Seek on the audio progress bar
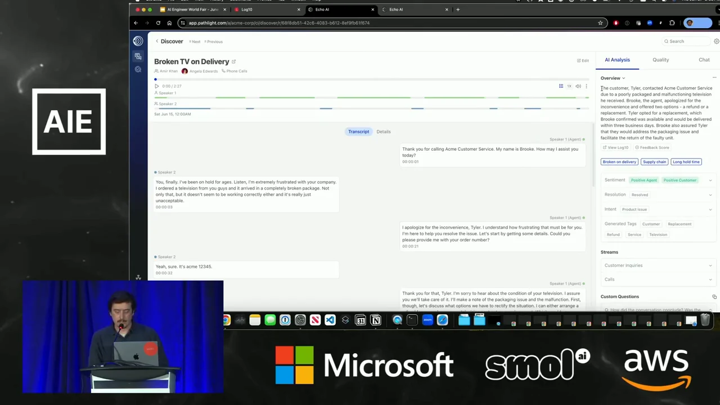This screenshot has height=405, width=720. point(371,79)
